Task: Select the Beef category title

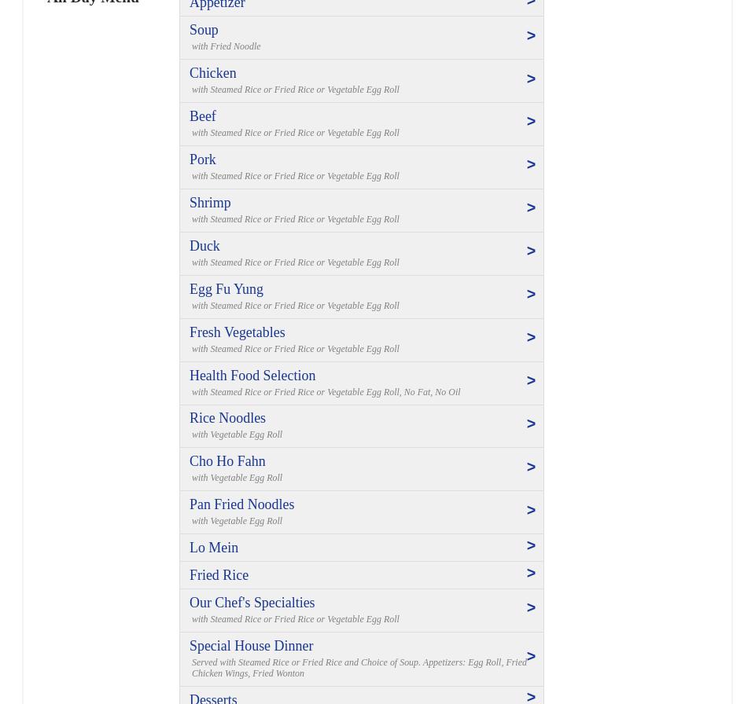Action: tap(203, 116)
